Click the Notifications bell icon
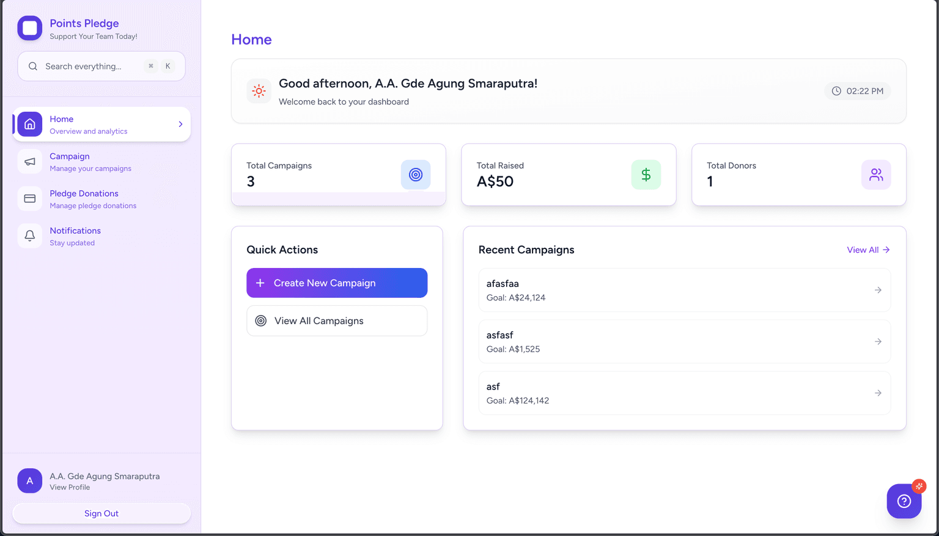The image size is (939, 536). pyautogui.click(x=29, y=236)
